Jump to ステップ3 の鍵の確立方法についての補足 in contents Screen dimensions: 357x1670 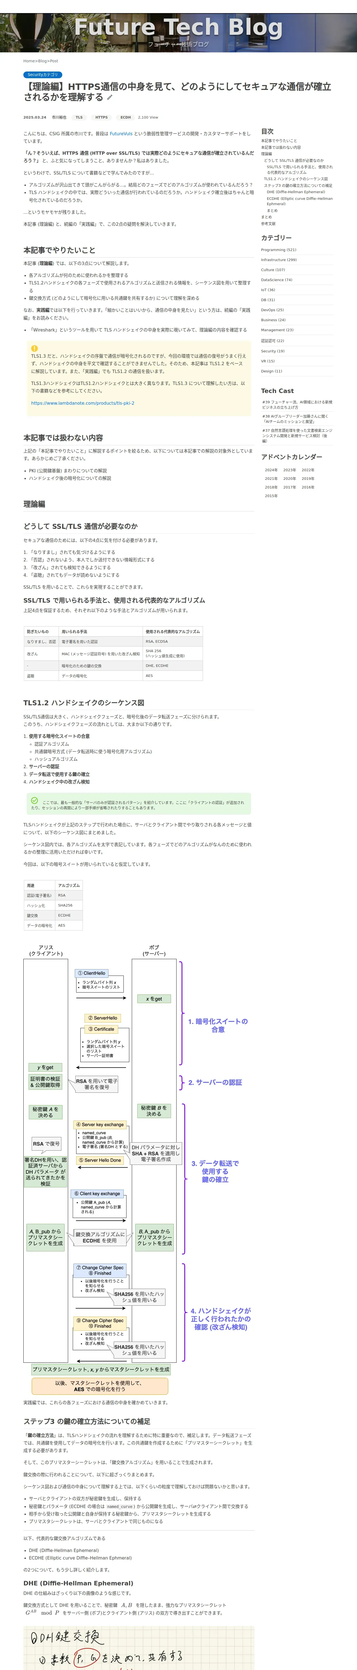[298, 185]
